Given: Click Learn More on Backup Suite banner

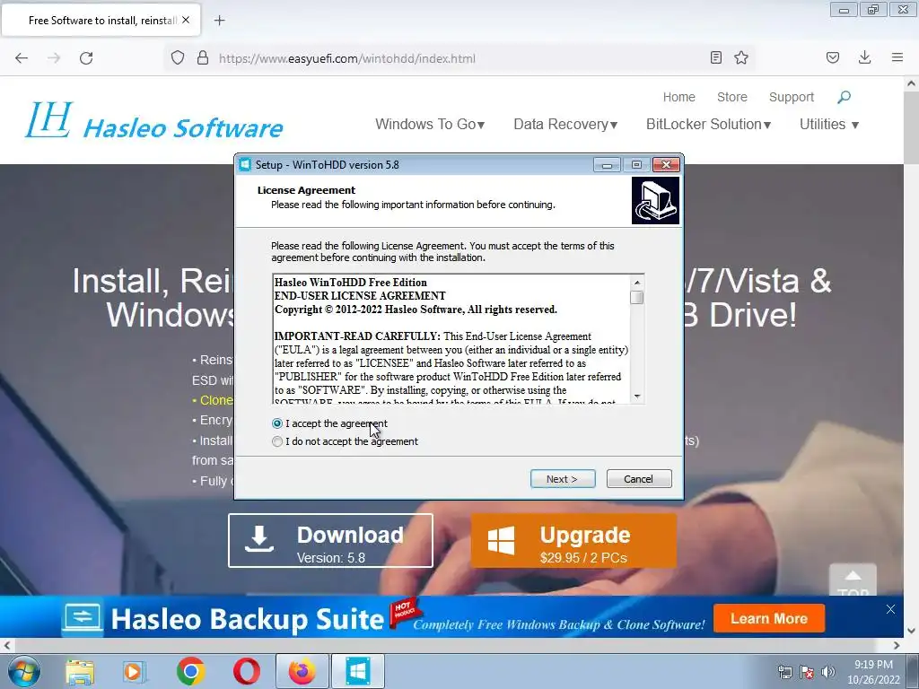Looking at the screenshot, I should [x=769, y=619].
